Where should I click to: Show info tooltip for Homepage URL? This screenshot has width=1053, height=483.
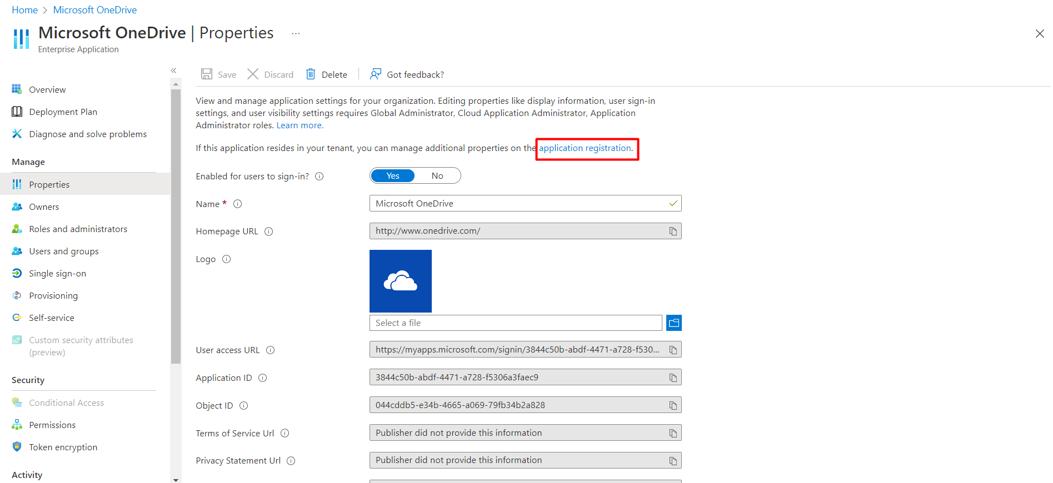tap(269, 232)
